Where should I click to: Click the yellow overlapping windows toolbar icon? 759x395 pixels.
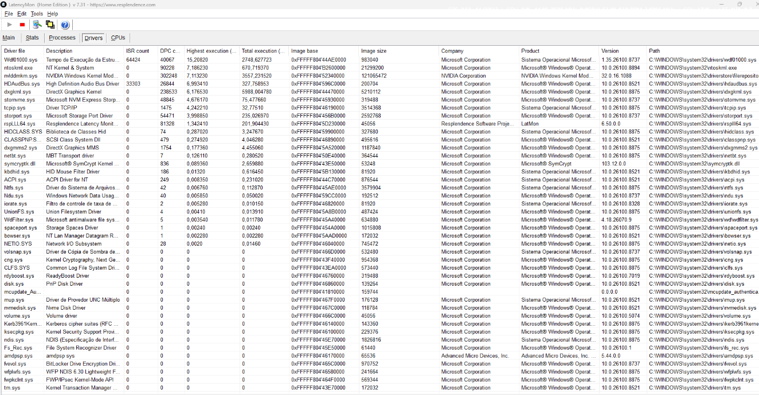50,25
